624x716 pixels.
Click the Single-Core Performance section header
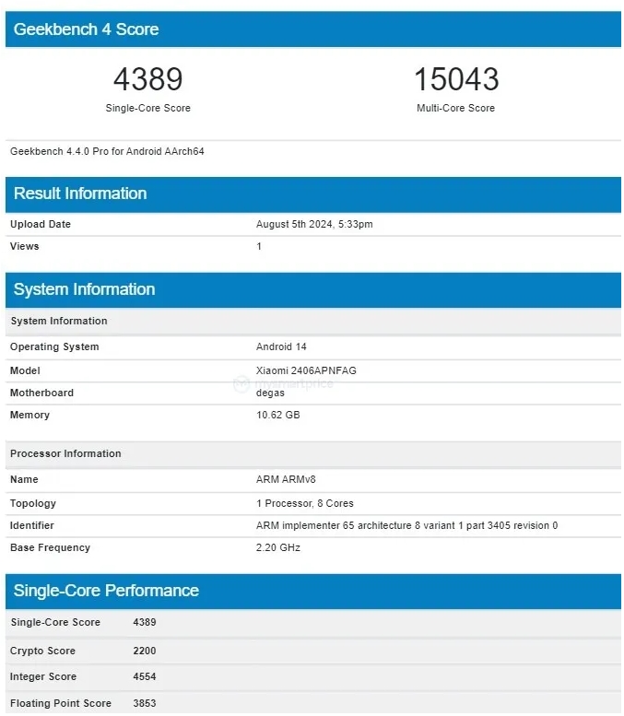[x=106, y=591]
